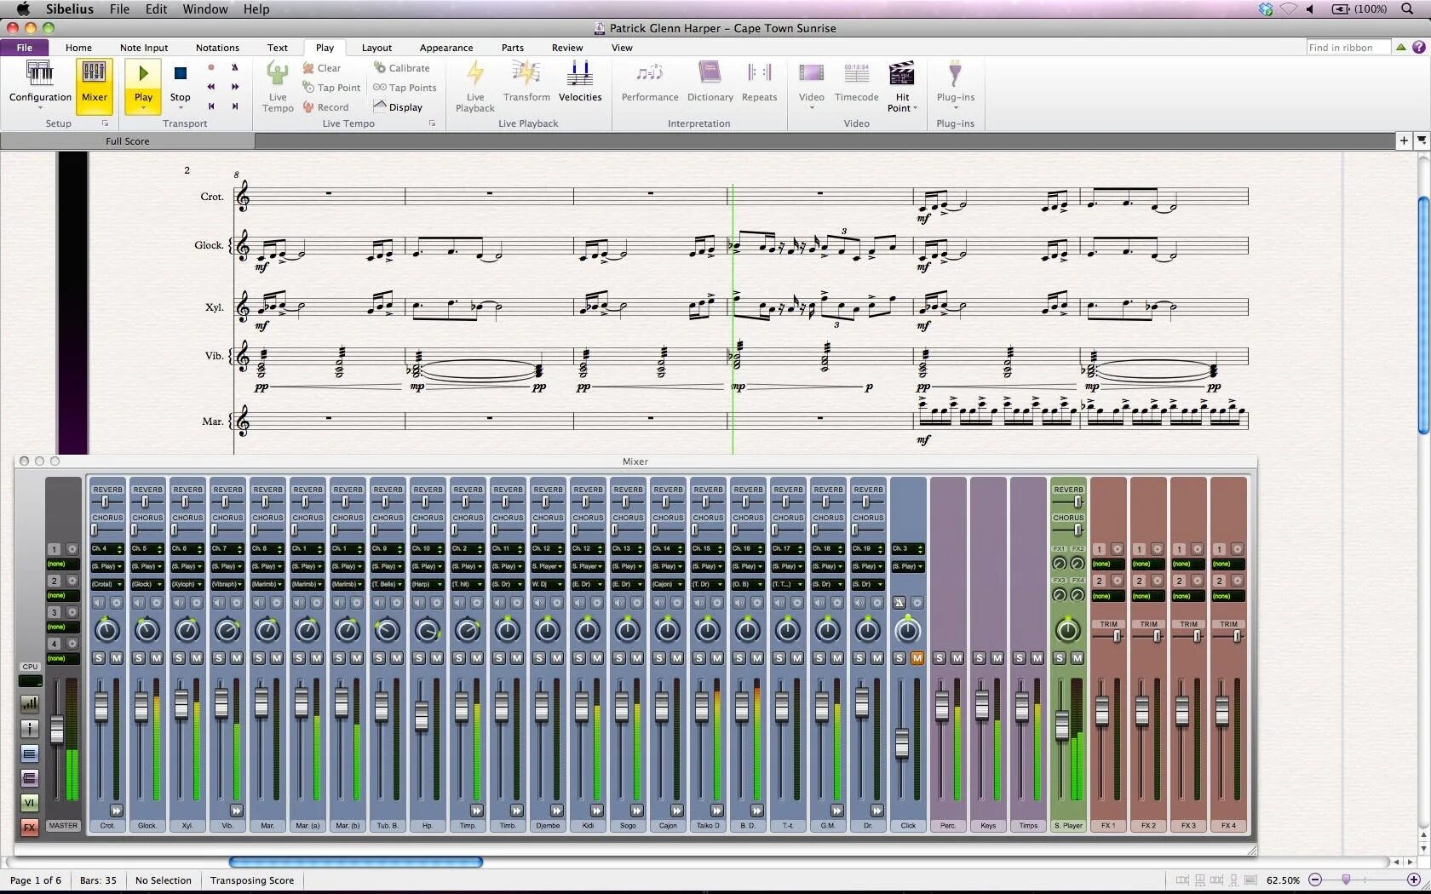The height and width of the screenshot is (894, 1431).
Task: Open the Velocities icon
Action: point(580,83)
